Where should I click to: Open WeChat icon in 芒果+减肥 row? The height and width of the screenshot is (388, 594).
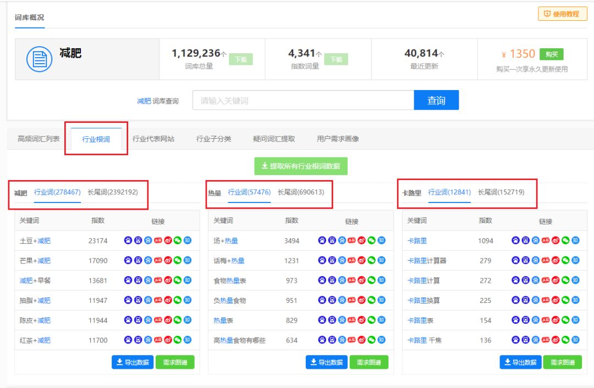coord(178,260)
